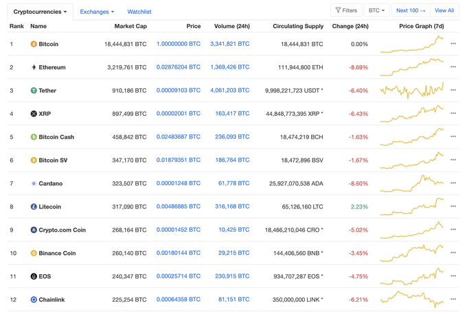Image resolution: width=467 pixels, height=314 pixels.
Task: Click the Tether coin logo icon
Action: [34, 90]
